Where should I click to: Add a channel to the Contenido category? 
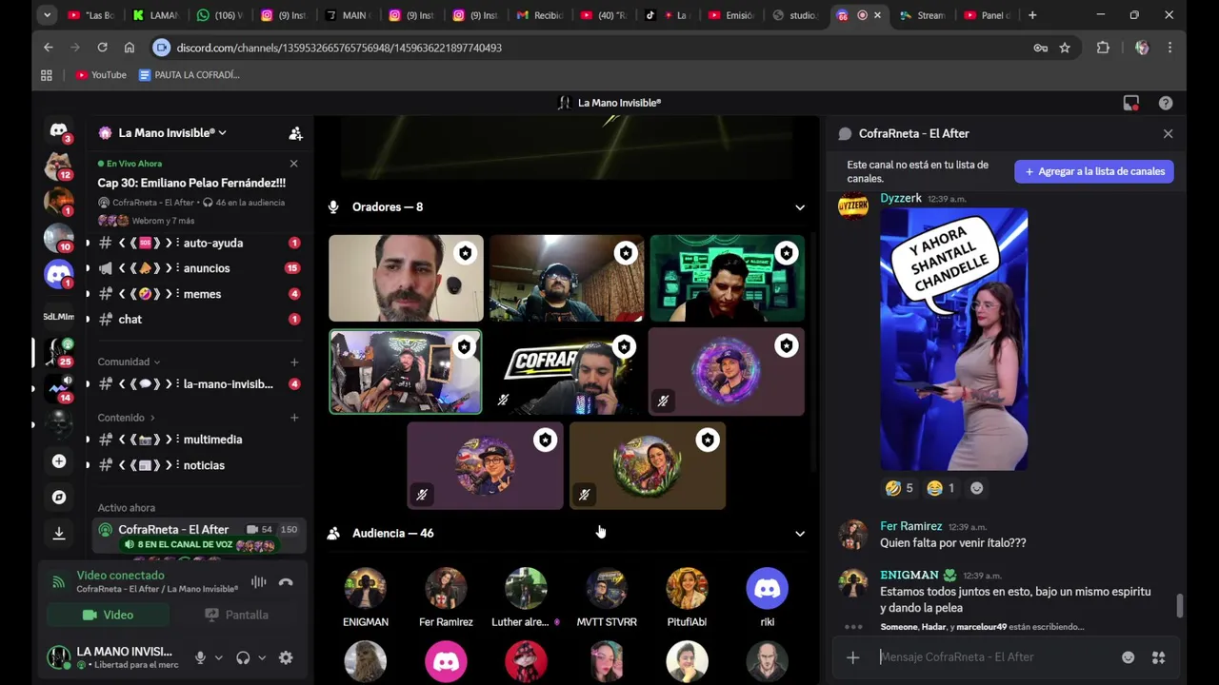(294, 418)
